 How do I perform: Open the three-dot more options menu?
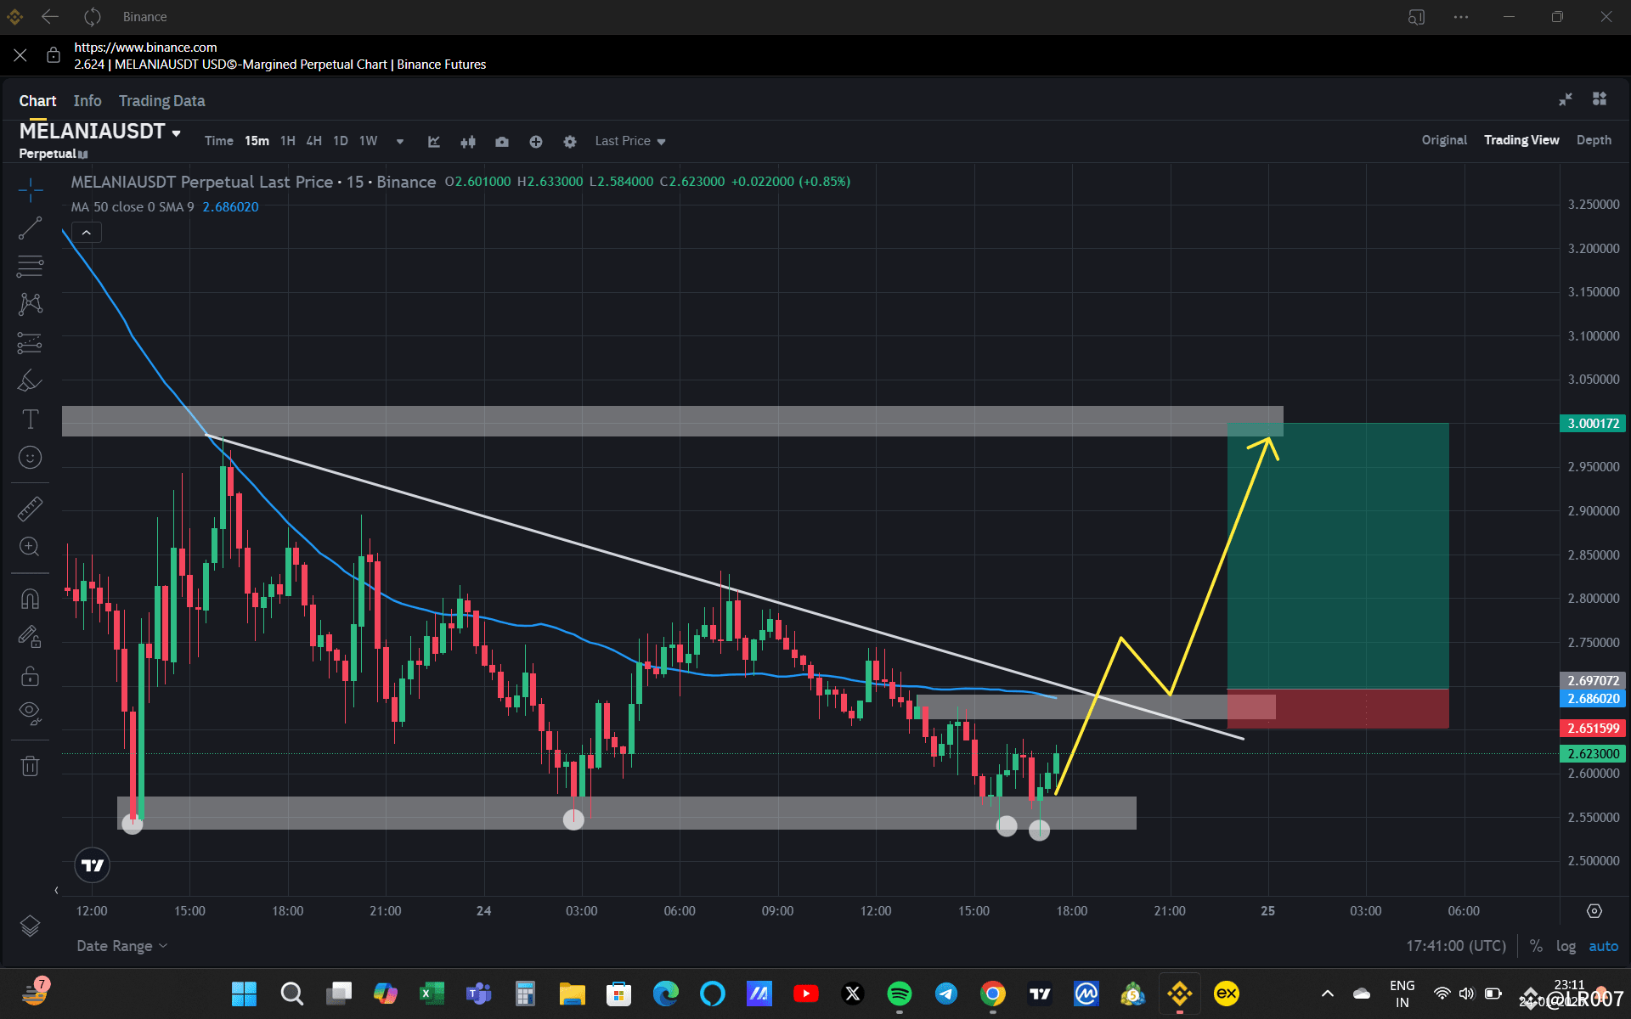tap(1461, 17)
